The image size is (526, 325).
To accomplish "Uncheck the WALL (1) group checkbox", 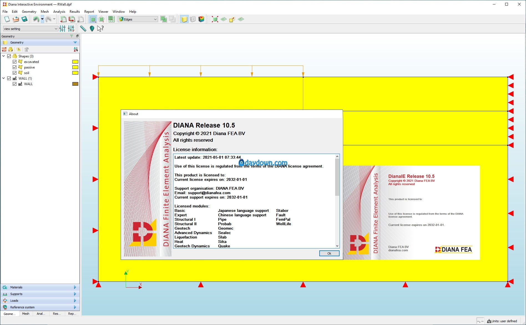I will (9, 78).
